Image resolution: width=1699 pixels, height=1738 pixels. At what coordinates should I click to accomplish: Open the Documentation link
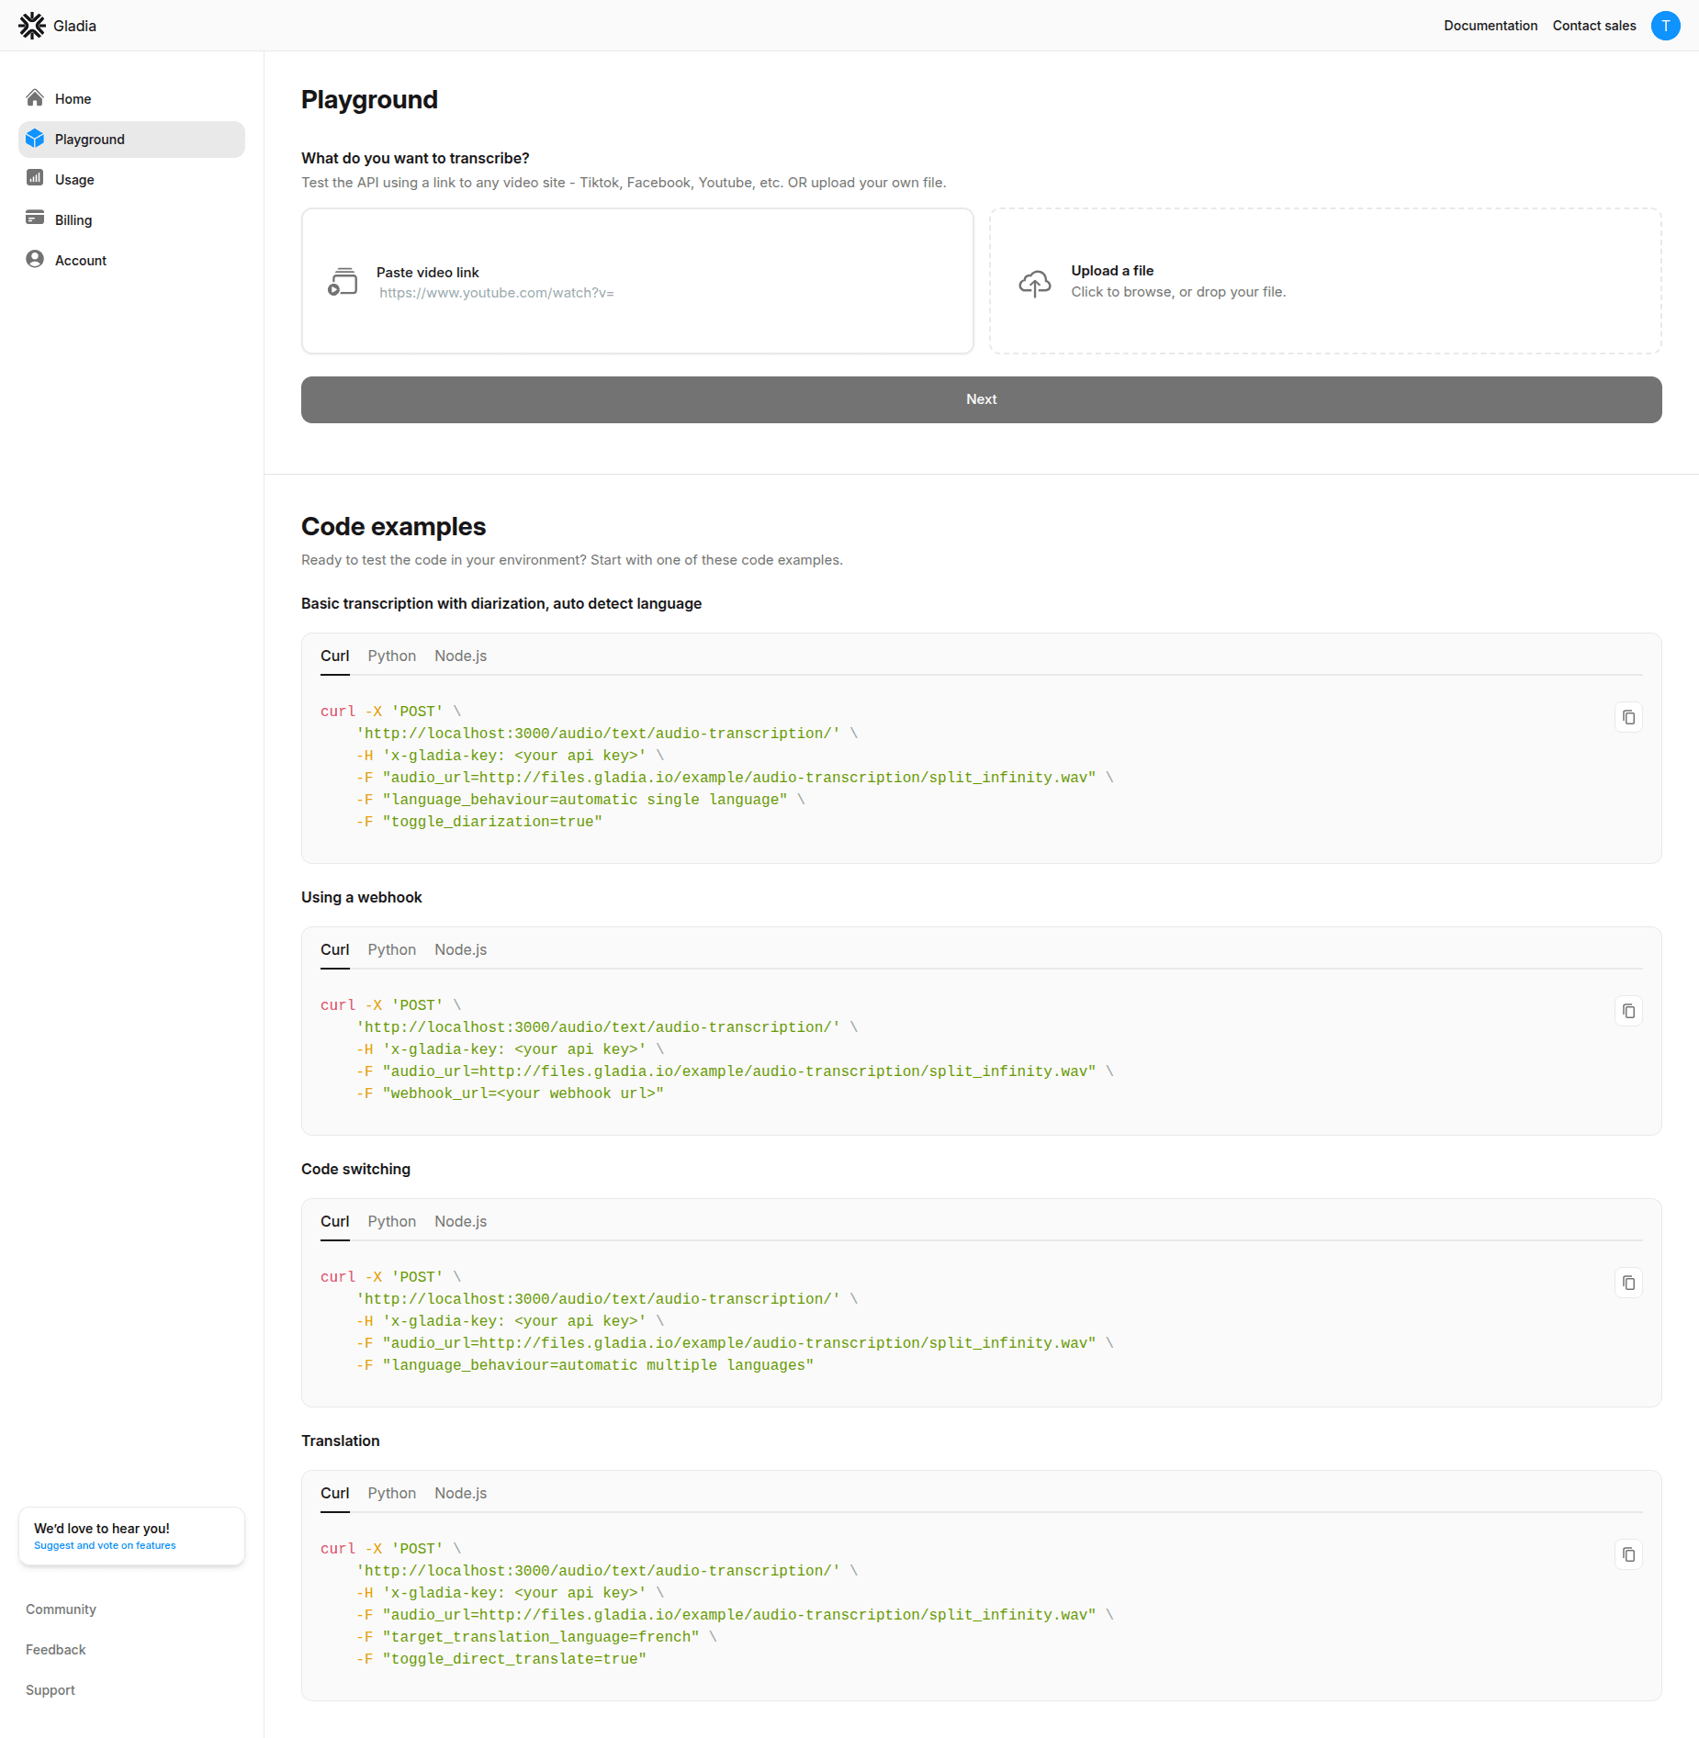(x=1491, y=25)
